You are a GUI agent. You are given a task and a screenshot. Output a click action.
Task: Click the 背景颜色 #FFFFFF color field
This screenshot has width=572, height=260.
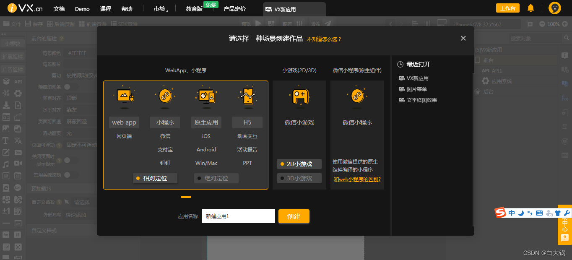click(81, 53)
